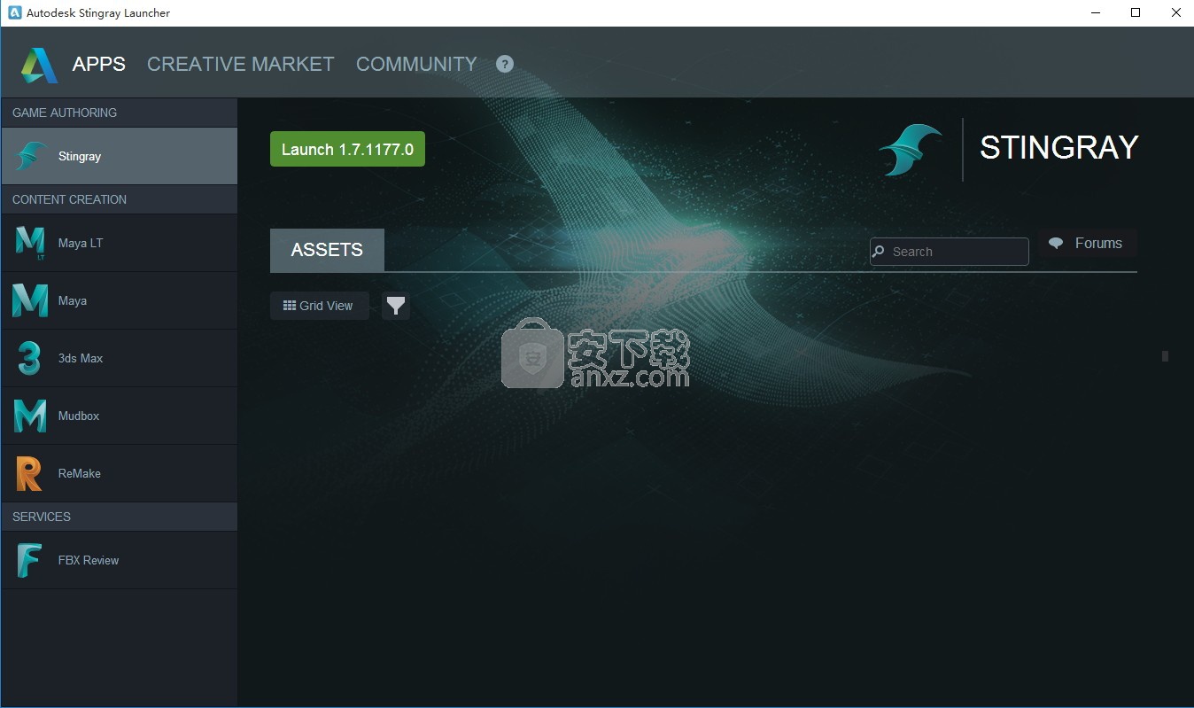Select the ReMake icon
1194x708 pixels.
[29, 473]
